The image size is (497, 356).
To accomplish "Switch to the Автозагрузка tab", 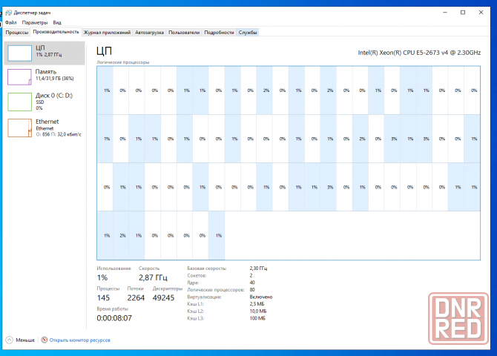I will click(x=149, y=33).
